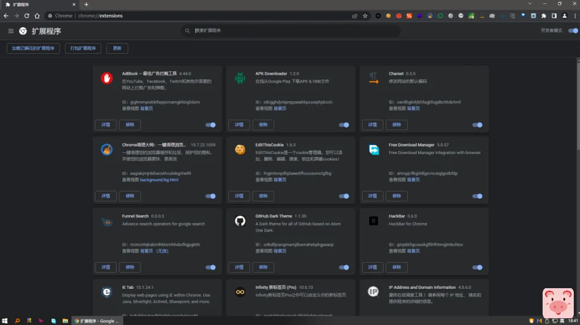Viewport: 580px width, 325px height.
Task: Click the search magnifier icon
Action: [x=187, y=31]
